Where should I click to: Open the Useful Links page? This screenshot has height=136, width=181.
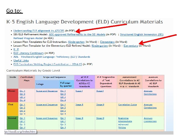tap(21, 60)
